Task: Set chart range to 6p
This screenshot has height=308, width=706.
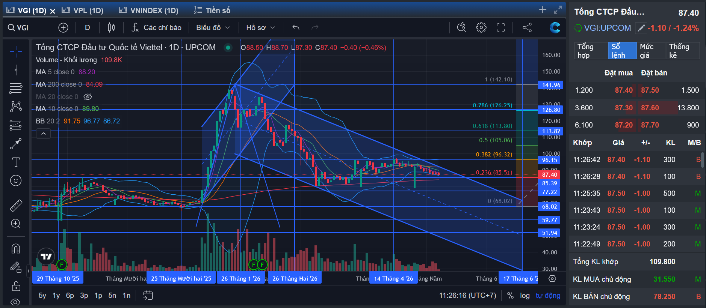Action: [x=70, y=296]
